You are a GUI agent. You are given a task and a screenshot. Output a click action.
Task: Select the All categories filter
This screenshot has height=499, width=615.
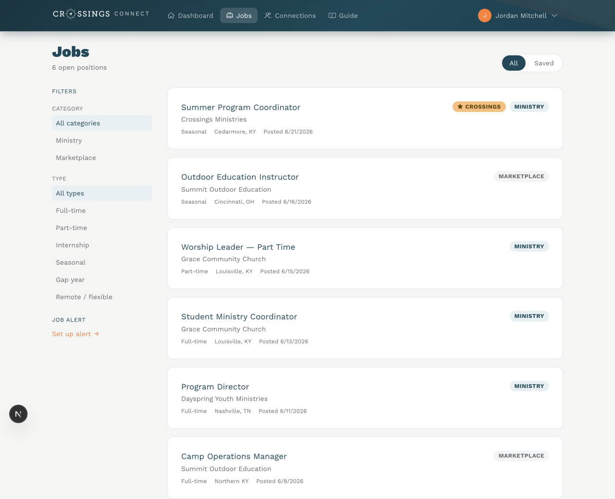102,123
